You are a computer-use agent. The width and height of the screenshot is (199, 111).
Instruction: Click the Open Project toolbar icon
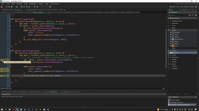tap(9, 7)
